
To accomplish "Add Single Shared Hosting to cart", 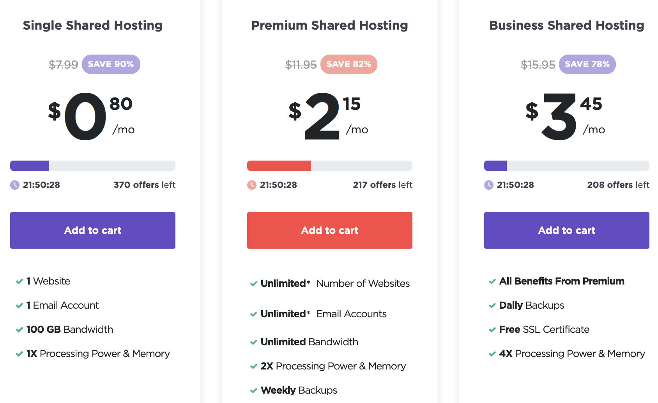I will click(93, 230).
